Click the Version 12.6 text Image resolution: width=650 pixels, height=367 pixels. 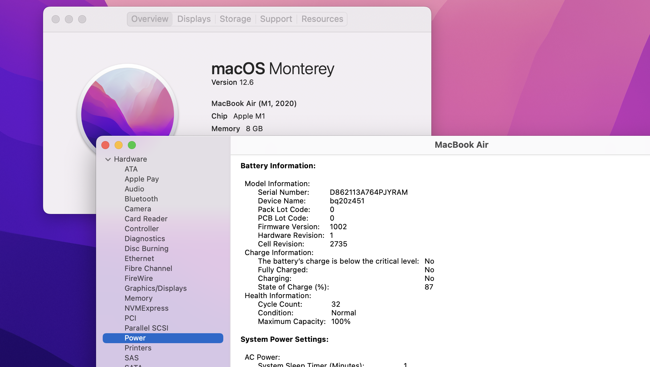232,82
